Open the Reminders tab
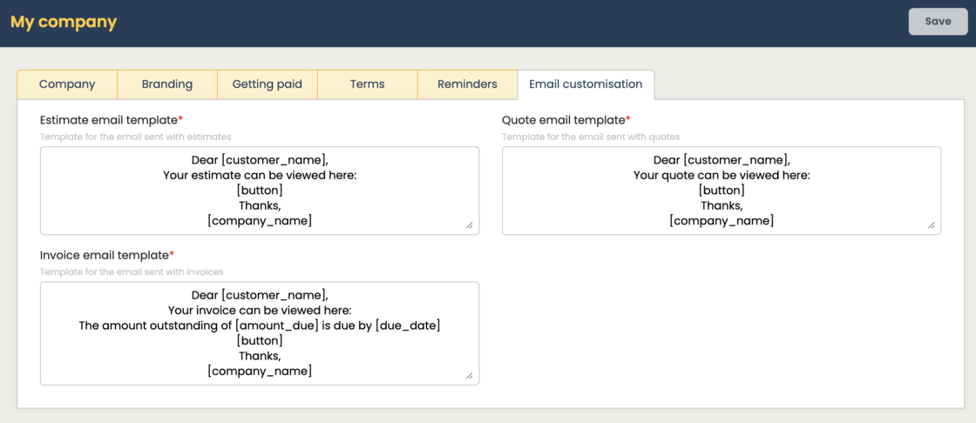This screenshot has width=976, height=423. click(467, 84)
